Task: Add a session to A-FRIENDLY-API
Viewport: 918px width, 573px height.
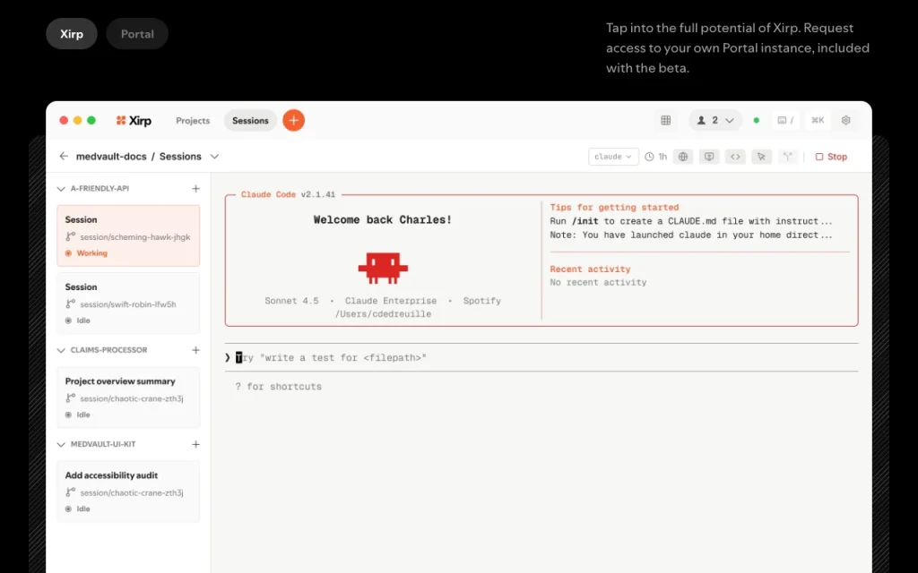Action: click(x=195, y=189)
